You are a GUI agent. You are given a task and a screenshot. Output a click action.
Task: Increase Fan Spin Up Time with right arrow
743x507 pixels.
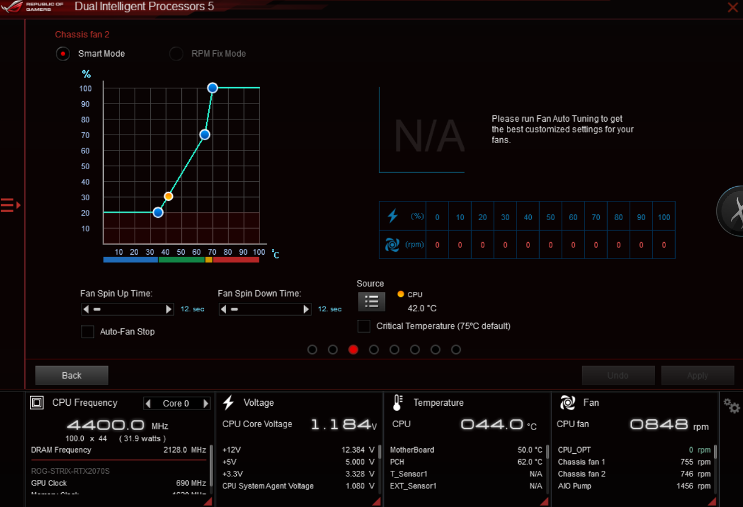[x=169, y=309]
